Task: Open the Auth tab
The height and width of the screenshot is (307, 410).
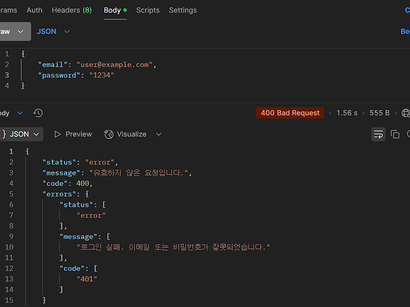Action: 34,10
